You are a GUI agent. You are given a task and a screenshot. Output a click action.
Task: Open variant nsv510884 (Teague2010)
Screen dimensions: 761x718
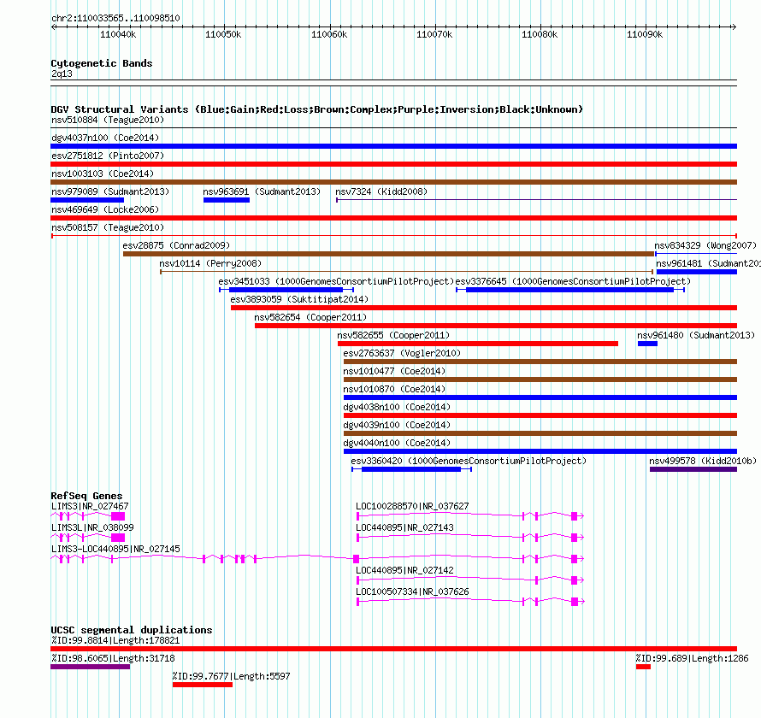[x=393, y=128]
